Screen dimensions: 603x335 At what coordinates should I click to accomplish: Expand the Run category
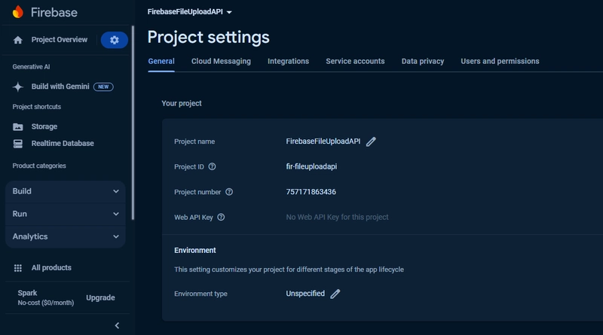[x=66, y=214]
